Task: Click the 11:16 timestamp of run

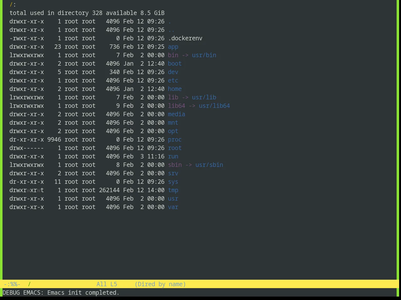Action: click(x=156, y=157)
